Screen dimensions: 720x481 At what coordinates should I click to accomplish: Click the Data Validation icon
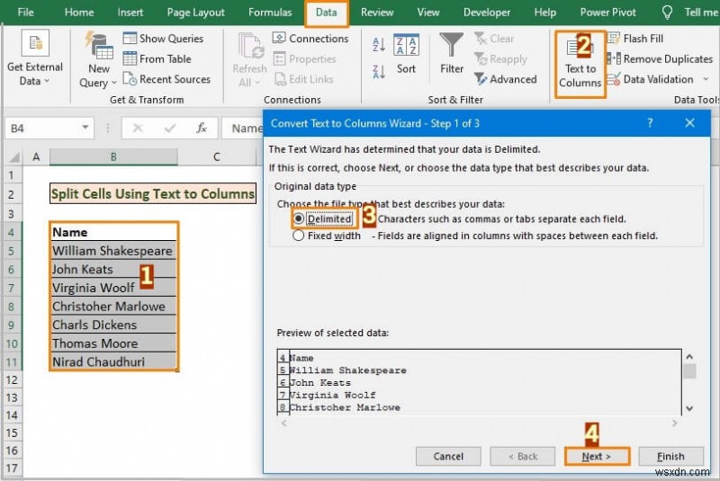pyautogui.click(x=614, y=79)
